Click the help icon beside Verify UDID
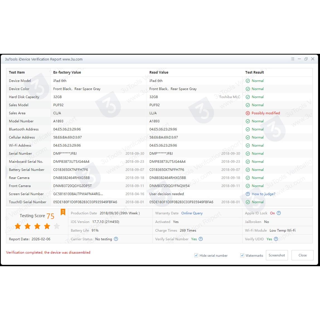 [x=276, y=239]
